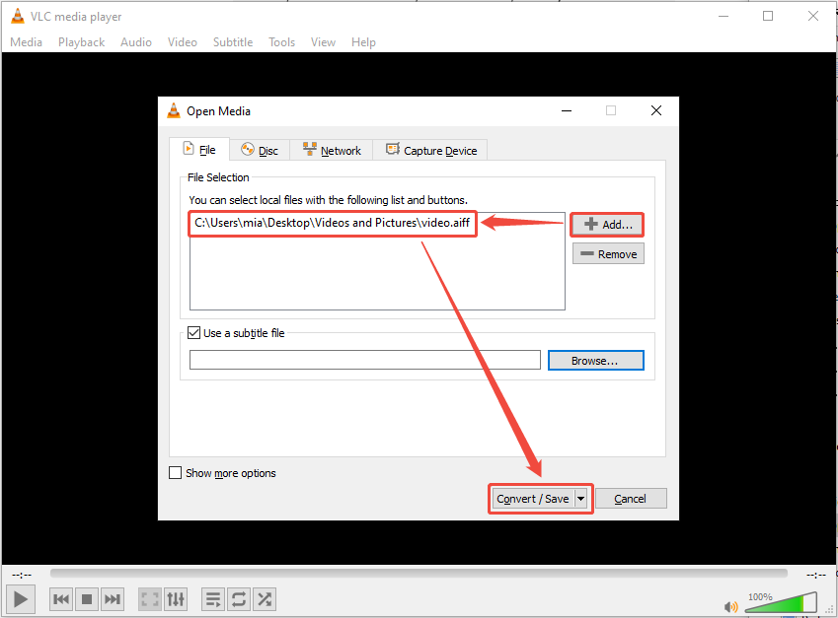Uncheck Use a subtitle file
This screenshot has height=618, width=838.
coord(193,333)
